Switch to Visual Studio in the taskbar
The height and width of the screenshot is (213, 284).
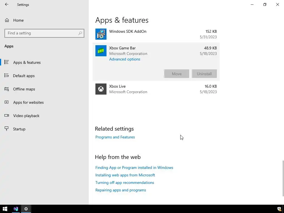pos(16,209)
